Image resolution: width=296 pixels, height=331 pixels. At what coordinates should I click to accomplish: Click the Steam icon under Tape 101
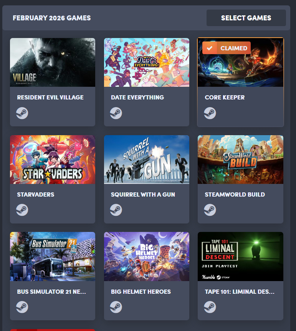click(210, 307)
